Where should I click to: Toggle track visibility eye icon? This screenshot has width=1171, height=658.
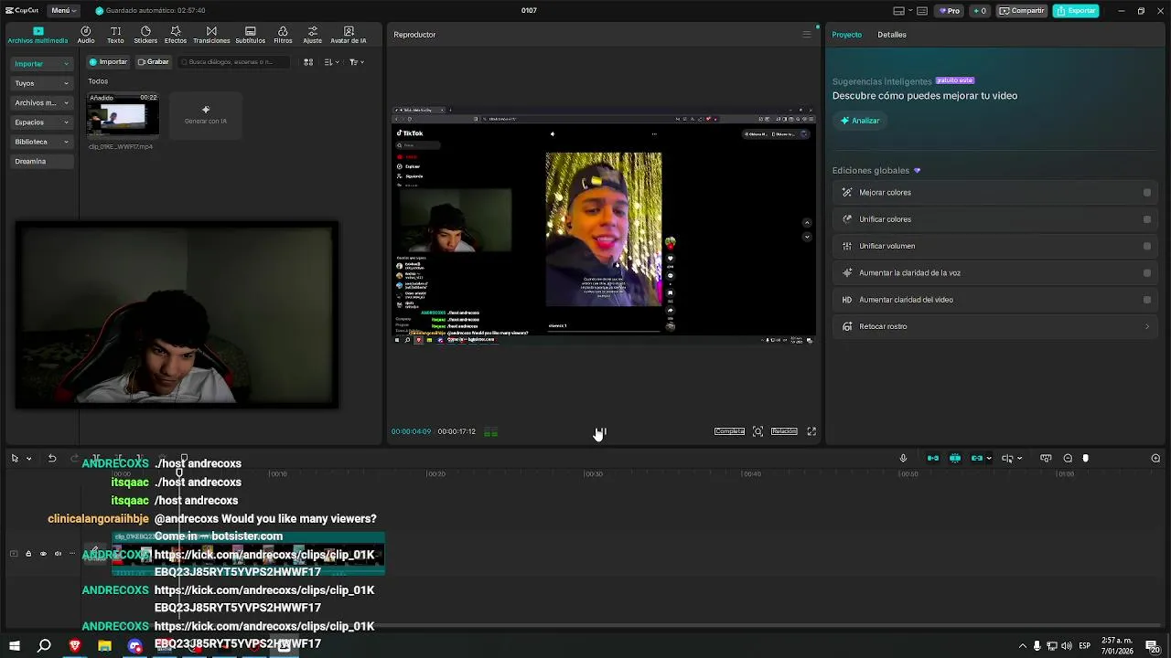tap(43, 554)
